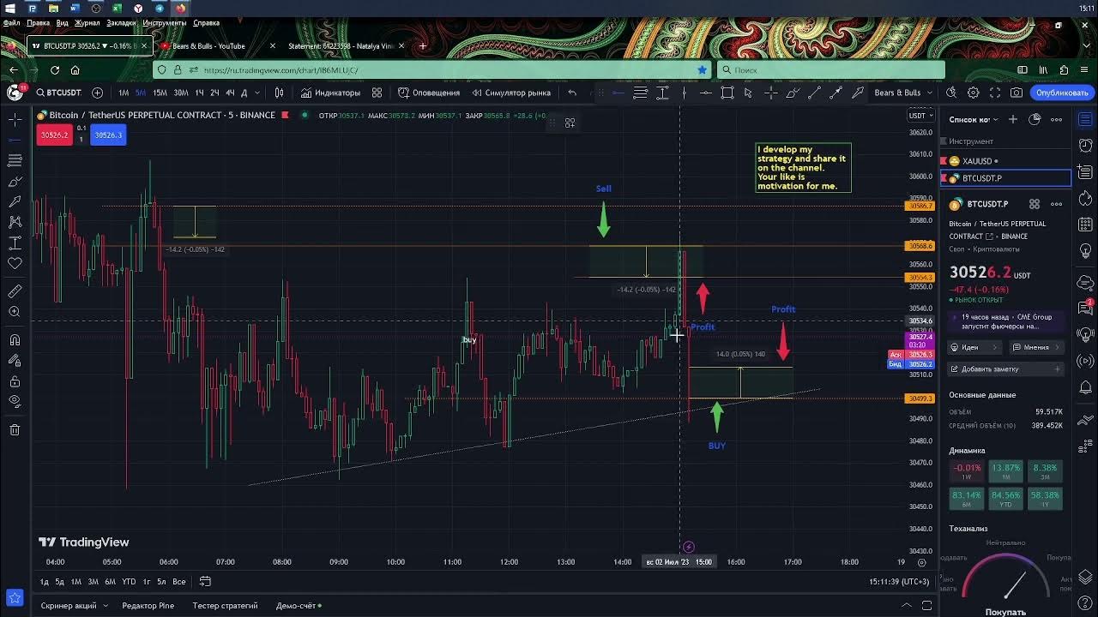Open the Индикаторы panel
This screenshot has height=617, width=1098.
tap(330, 93)
